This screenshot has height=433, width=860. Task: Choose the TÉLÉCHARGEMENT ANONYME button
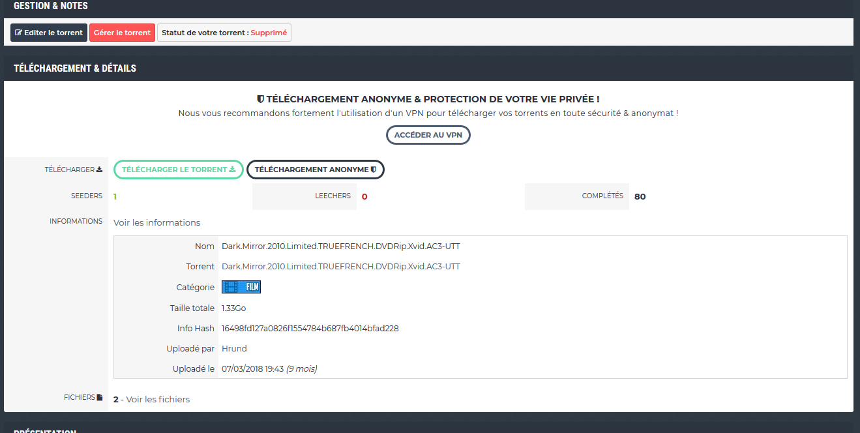pyautogui.click(x=316, y=170)
